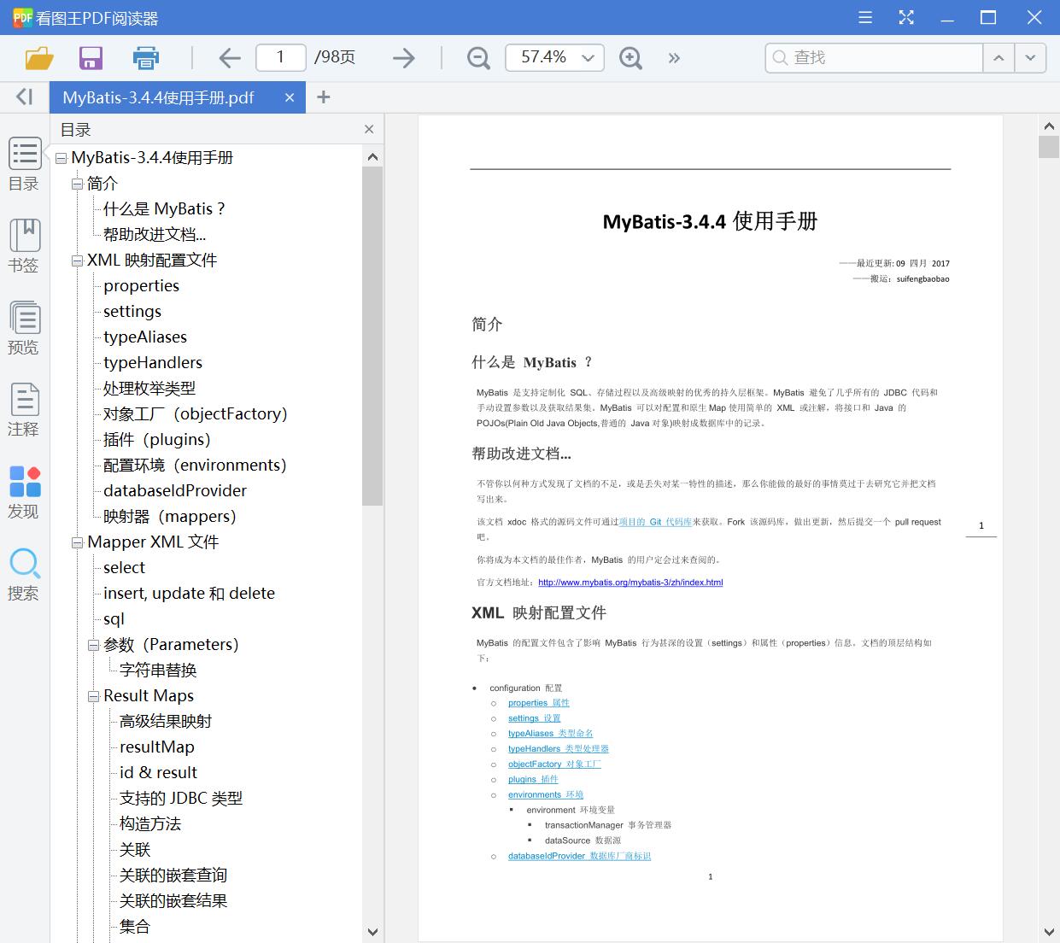The image size is (1060, 943).
Task: Select 映射器（mappers）outline entry
Action: point(170,517)
